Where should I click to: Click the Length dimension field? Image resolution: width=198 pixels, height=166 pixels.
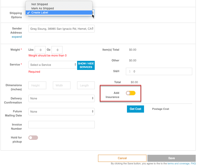click(86, 85)
